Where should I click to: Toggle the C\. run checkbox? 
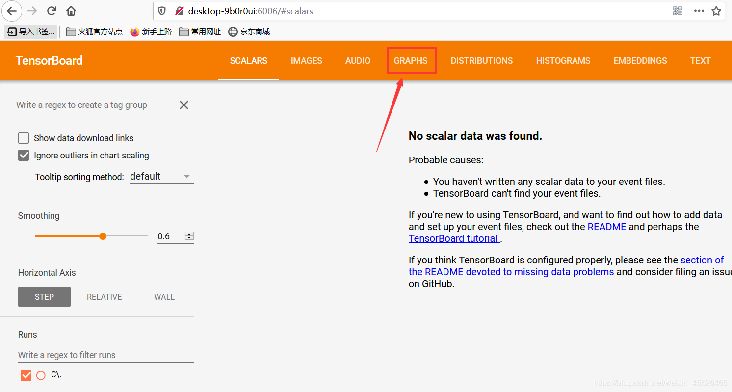(26, 375)
